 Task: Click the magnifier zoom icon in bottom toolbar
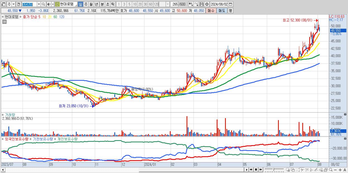pyautogui.click(x=331, y=170)
